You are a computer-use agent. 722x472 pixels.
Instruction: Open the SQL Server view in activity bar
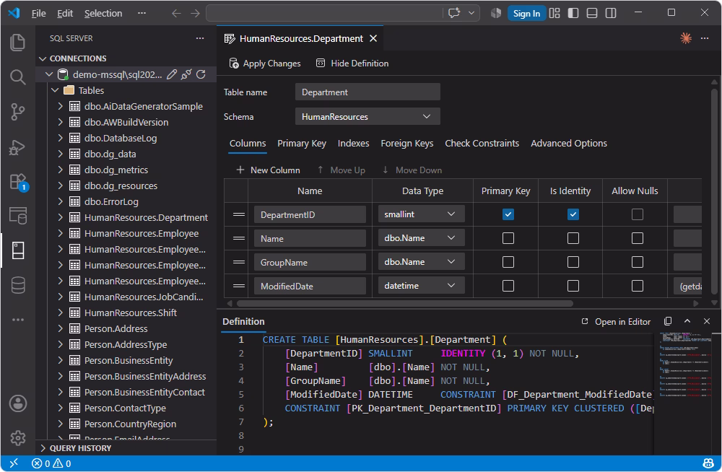click(17, 250)
